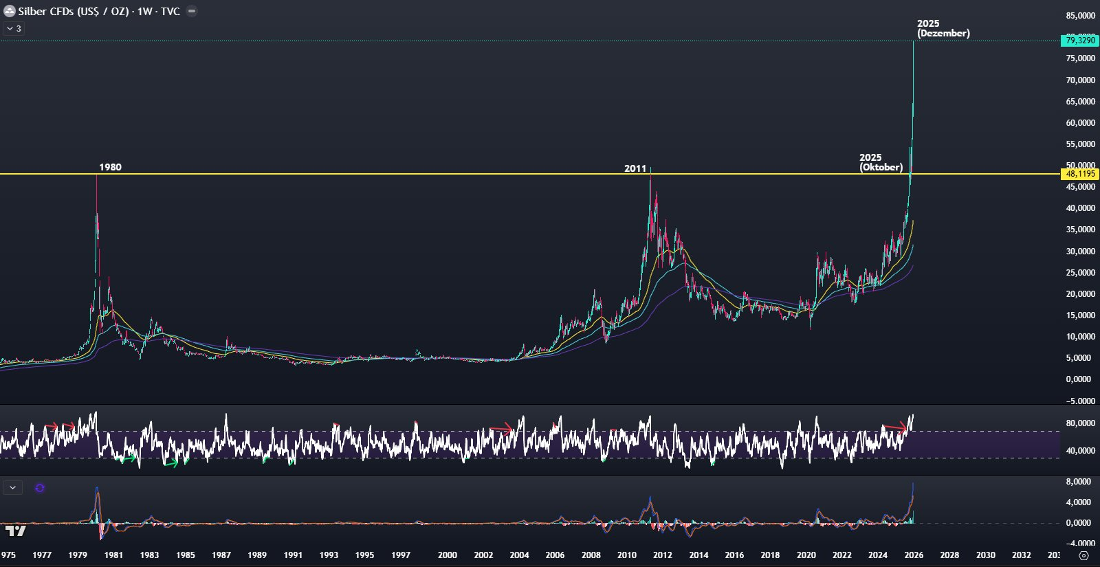The image size is (1100, 567).
Task: Click the TradingView logo watermark
Action: 16,531
